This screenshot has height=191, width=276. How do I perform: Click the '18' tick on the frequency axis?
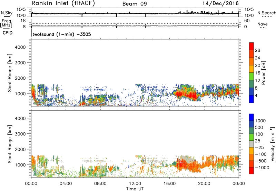pyautogui.click(x=23, y=21)
